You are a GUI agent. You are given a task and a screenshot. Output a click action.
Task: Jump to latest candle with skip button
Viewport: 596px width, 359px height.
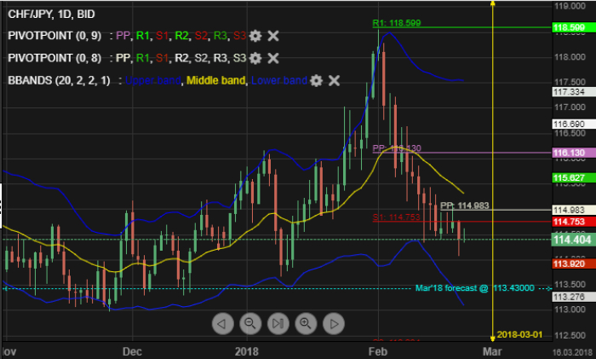coord(278,323)
